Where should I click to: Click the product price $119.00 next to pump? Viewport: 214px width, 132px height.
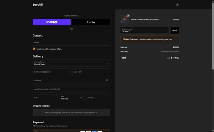point(176,19)
